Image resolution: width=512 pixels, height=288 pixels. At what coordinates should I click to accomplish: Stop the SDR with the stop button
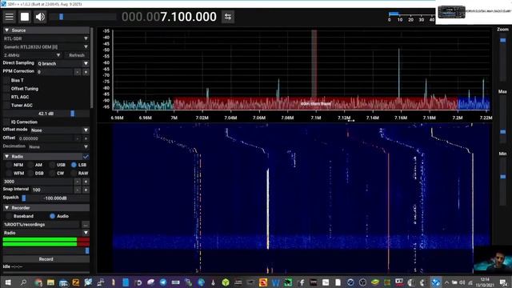[25, 17]
